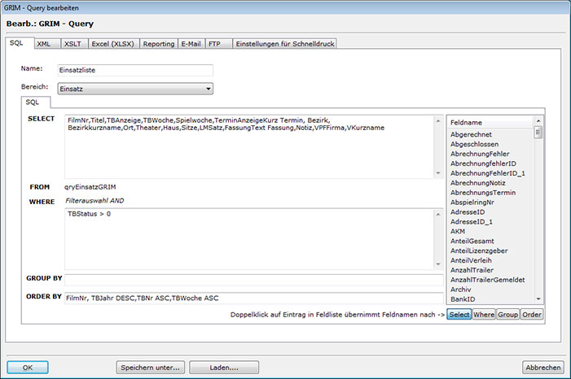Open Einstellungen für Schnelldruck tab
Viewport: 571px width, 379px height.
[x=283, y=43]
